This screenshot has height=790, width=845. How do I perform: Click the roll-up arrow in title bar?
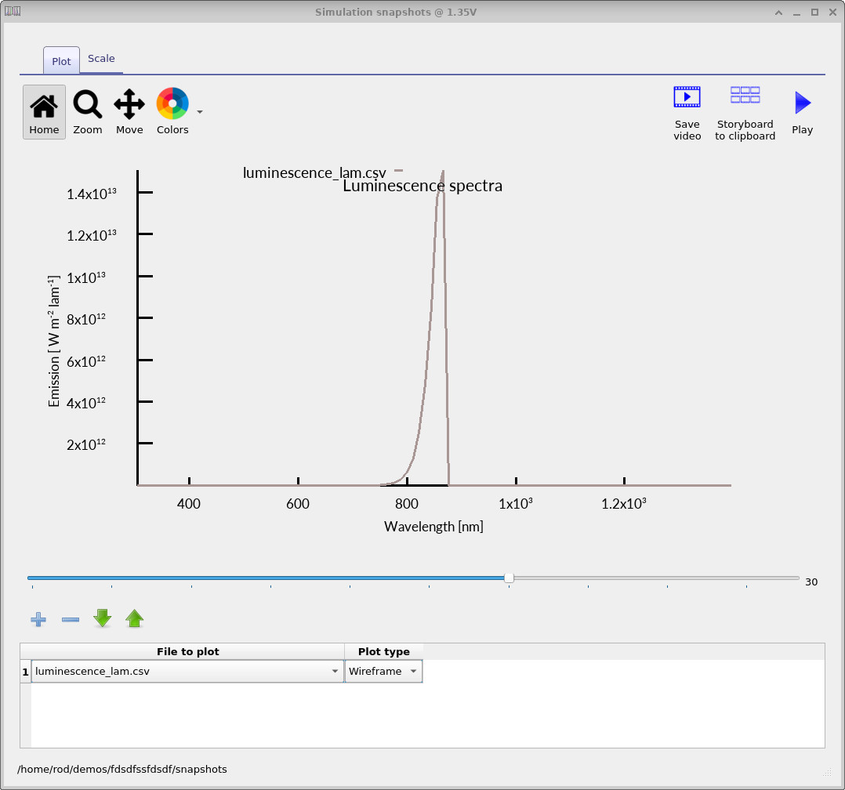point(778,13)
